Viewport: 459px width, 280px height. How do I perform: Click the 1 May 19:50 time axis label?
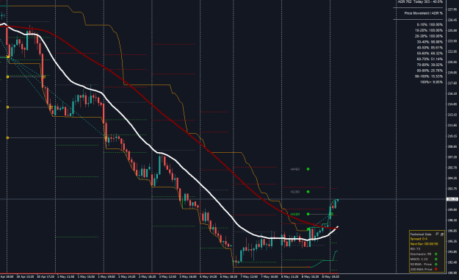point(106,276)
